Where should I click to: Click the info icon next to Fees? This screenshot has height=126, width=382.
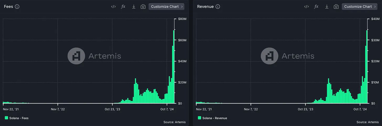point(17,7)
